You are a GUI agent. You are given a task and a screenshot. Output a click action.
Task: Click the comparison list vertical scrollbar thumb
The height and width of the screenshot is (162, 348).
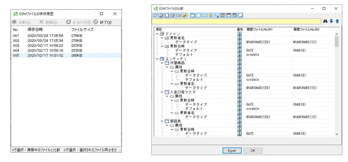tap(337, 42)
